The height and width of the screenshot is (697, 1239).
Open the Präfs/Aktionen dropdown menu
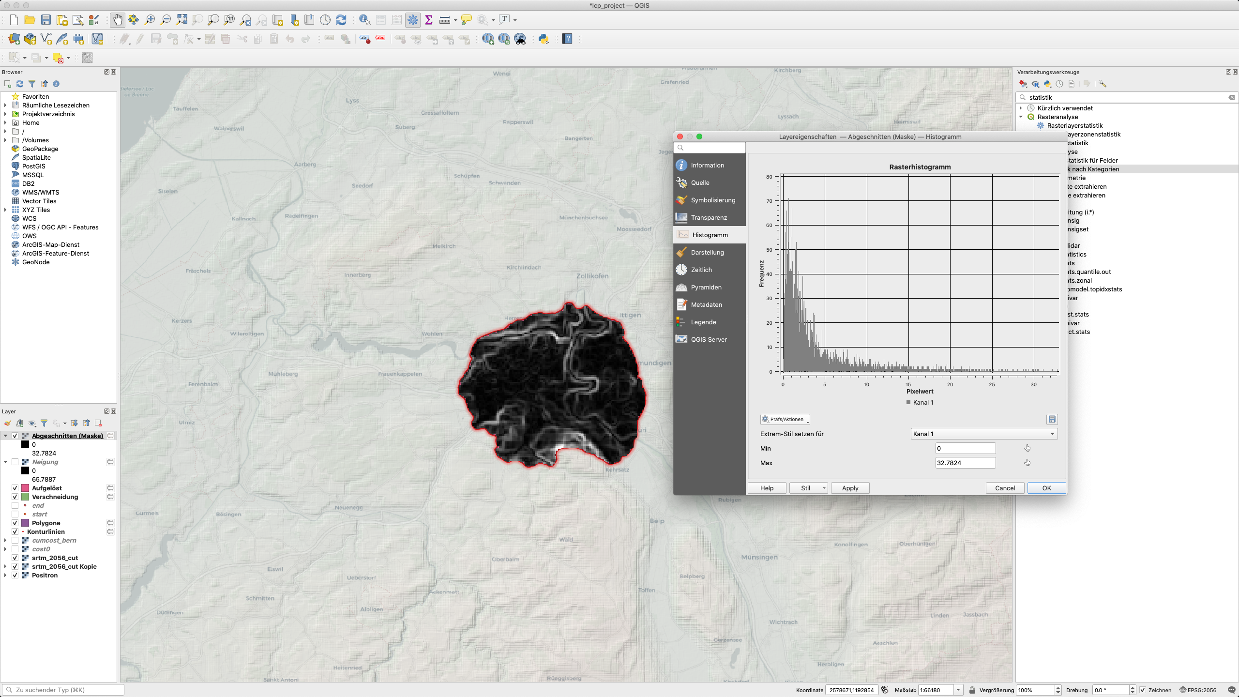tap(785, 419)
